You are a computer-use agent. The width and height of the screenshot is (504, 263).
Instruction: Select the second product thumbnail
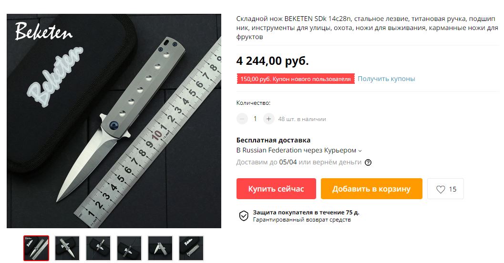point(67,248)
